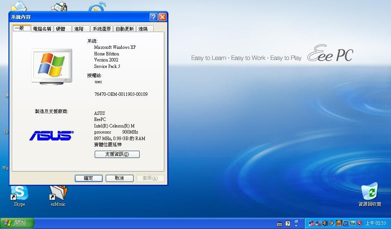This screenshot has height=229, width=391.
Task: Click the 取消 button
Action: [119, 178]
